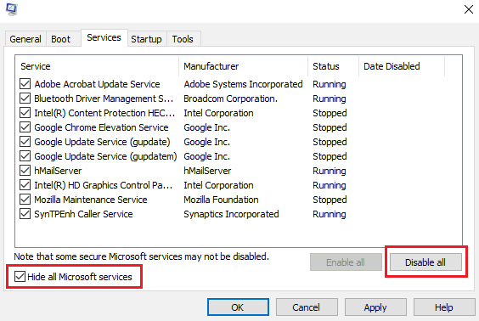Select the hMailServer manufacturer cell
Screen dimensions: 479x321
click(207, 171)
